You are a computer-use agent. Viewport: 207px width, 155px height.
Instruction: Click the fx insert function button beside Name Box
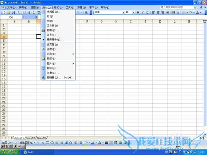(36, 17)
